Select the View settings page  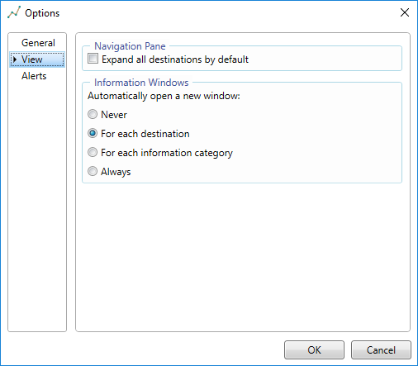[37, 59]
